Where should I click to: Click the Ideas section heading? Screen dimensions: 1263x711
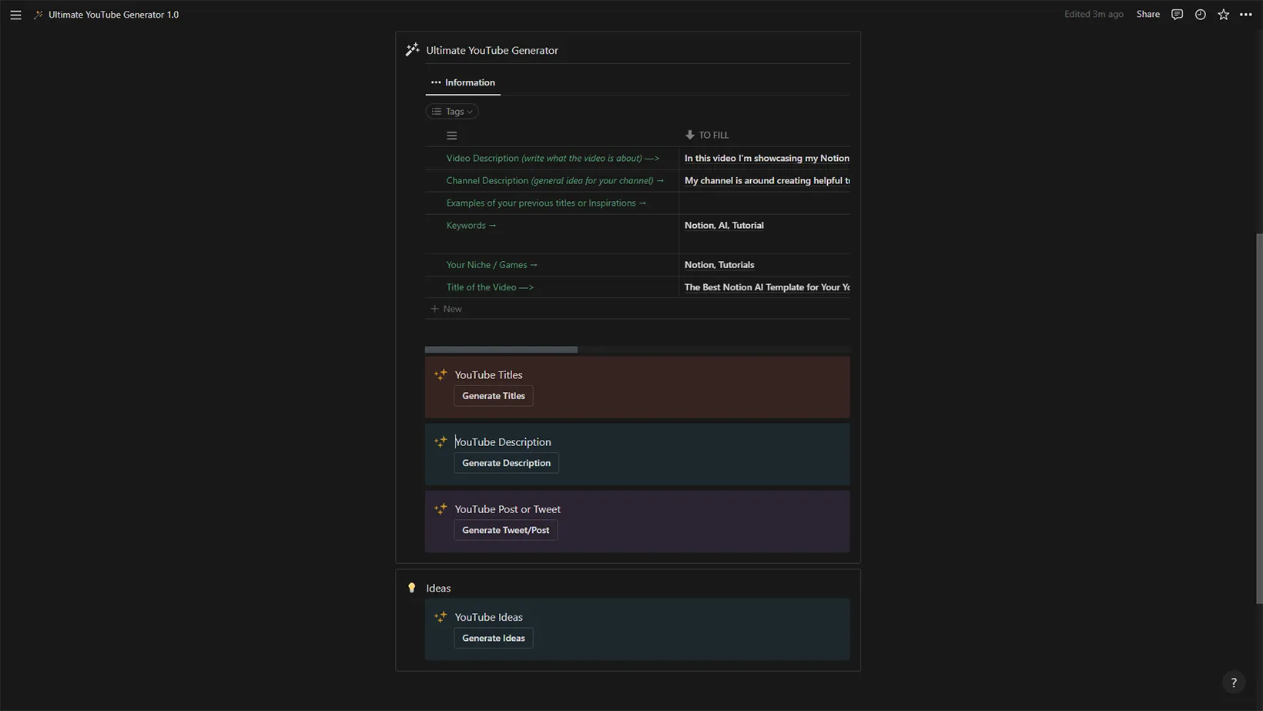click(x=438, y=588)
